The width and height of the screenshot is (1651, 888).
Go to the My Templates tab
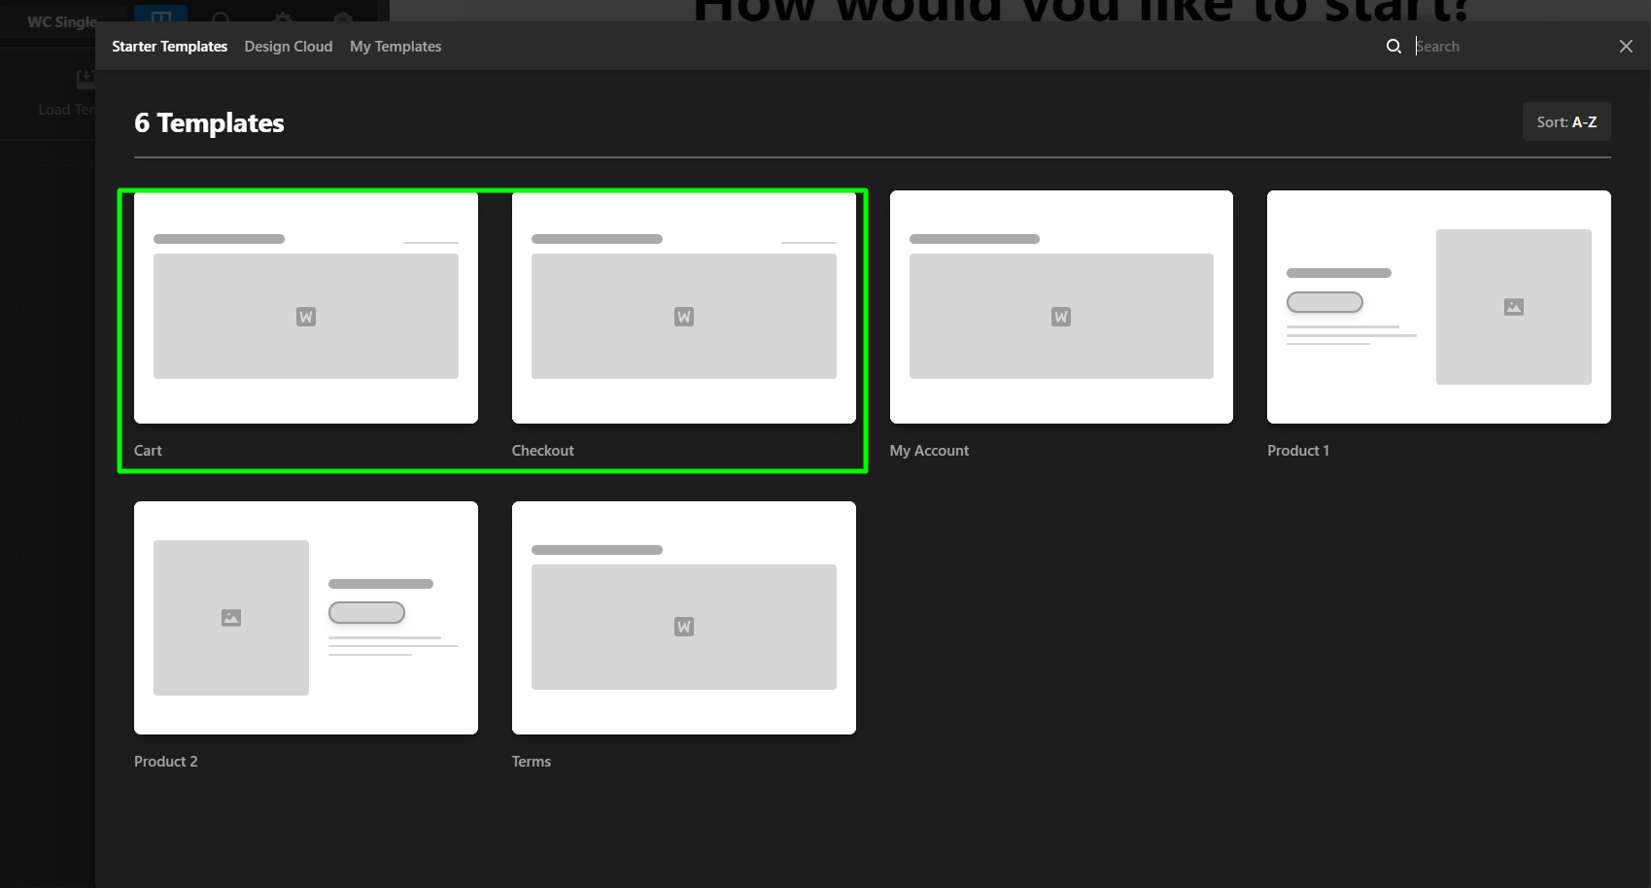[x=396, y=47]
